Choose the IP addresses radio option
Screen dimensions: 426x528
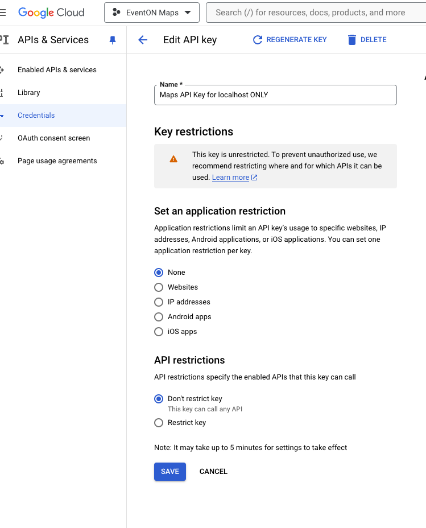click(159, 302)
